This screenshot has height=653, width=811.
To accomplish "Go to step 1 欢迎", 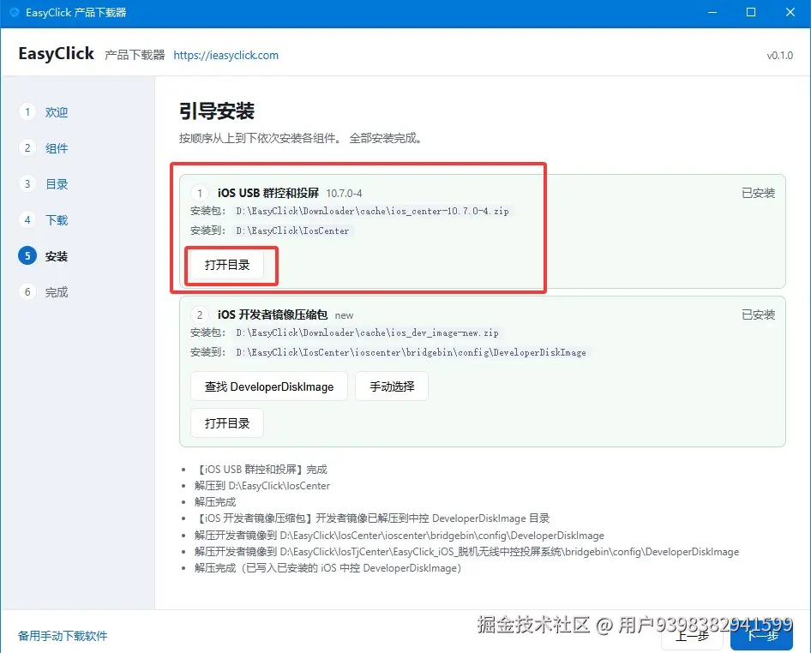I will (44, 111).
